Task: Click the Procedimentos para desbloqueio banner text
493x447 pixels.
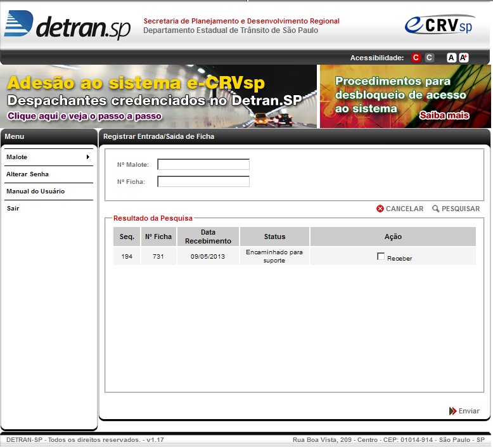Action: pyautogui.click(x=400, y=94)
